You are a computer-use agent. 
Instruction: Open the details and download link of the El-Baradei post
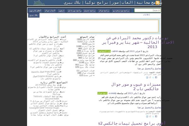[149, 69]
